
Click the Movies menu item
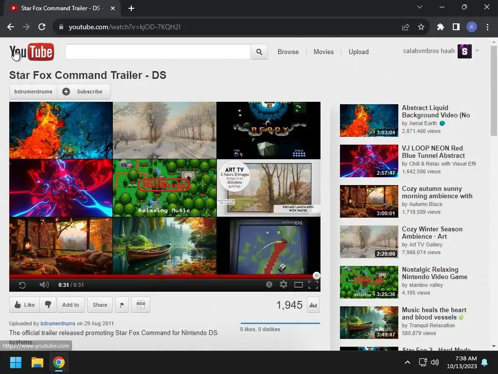tap(323, 52)
